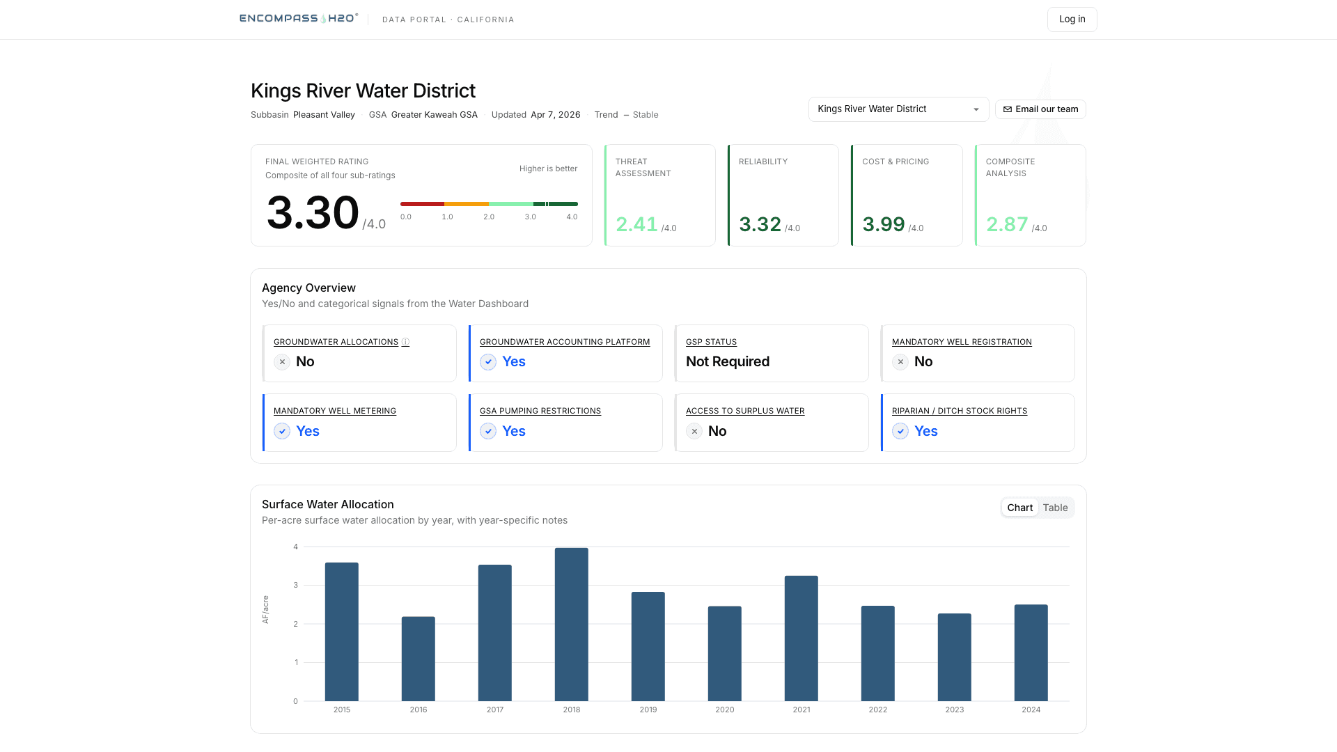Click the Email our team button
The width and height of the screenshot is (1337, 752).
coord(1040,109)
